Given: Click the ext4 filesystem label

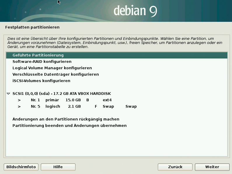Looking at the screenshot, I should click(107, 100).
